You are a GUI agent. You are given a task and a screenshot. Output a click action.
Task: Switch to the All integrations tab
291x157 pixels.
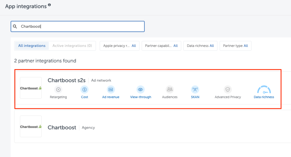[x=32, y=46]
